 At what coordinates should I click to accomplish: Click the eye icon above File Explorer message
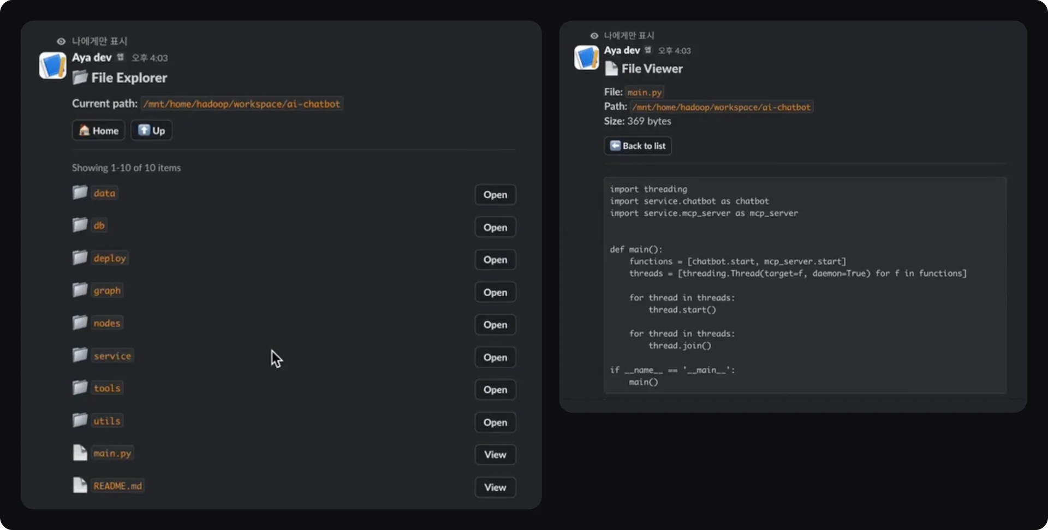61,41
